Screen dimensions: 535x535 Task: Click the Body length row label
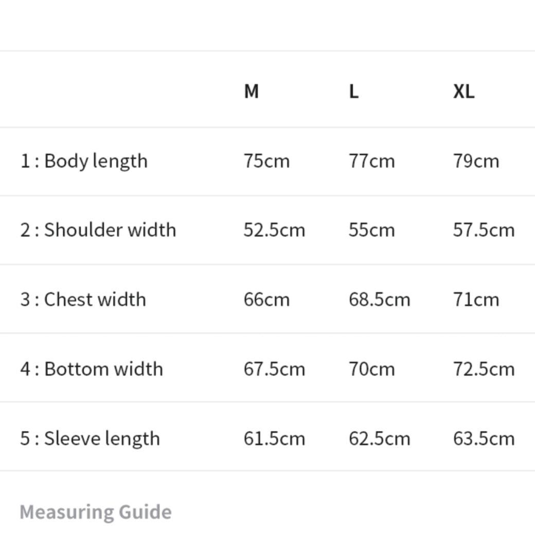(84, 161)
